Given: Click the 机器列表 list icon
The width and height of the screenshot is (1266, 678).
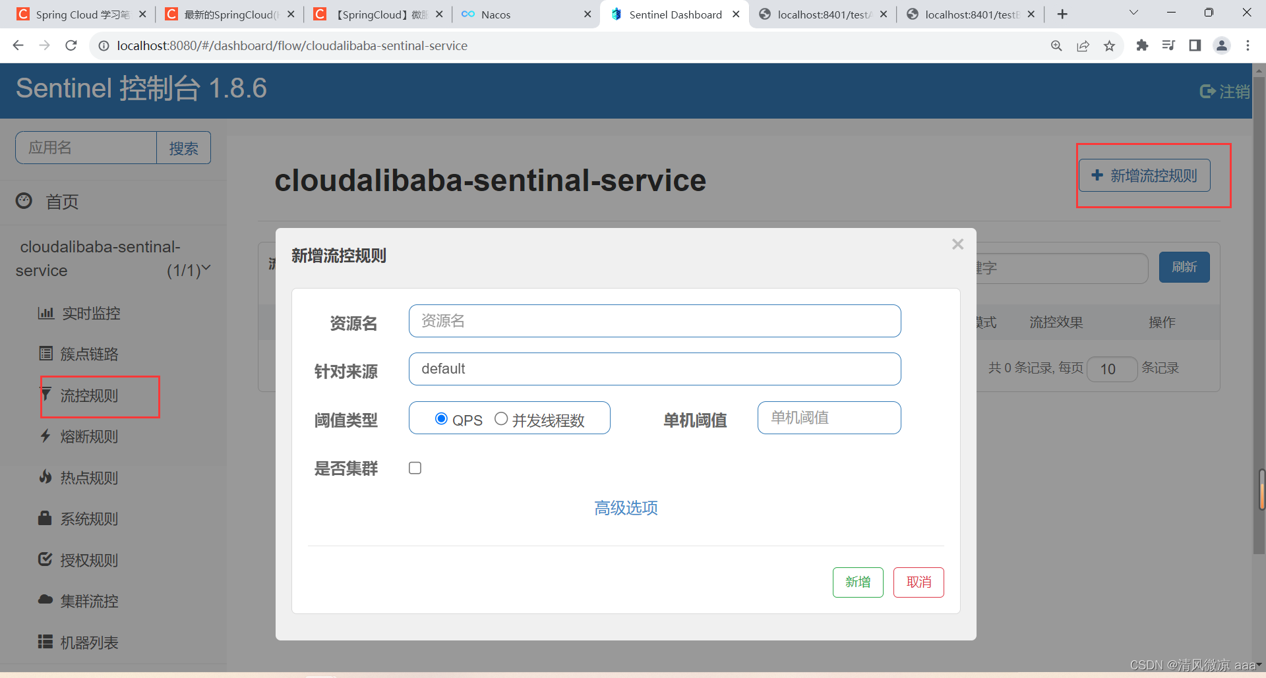Looking at the screenshot, I should (x=45, y=641).
